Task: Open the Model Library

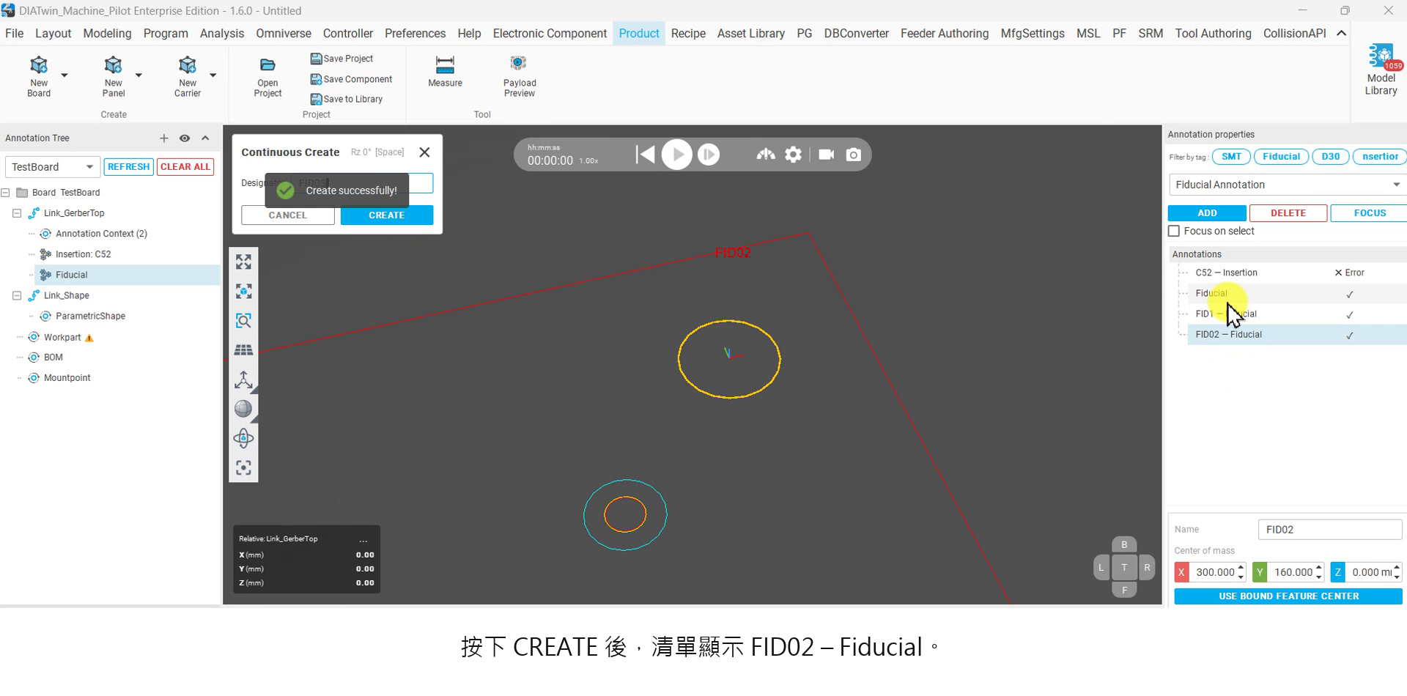Action: [x=1381, y=70]
